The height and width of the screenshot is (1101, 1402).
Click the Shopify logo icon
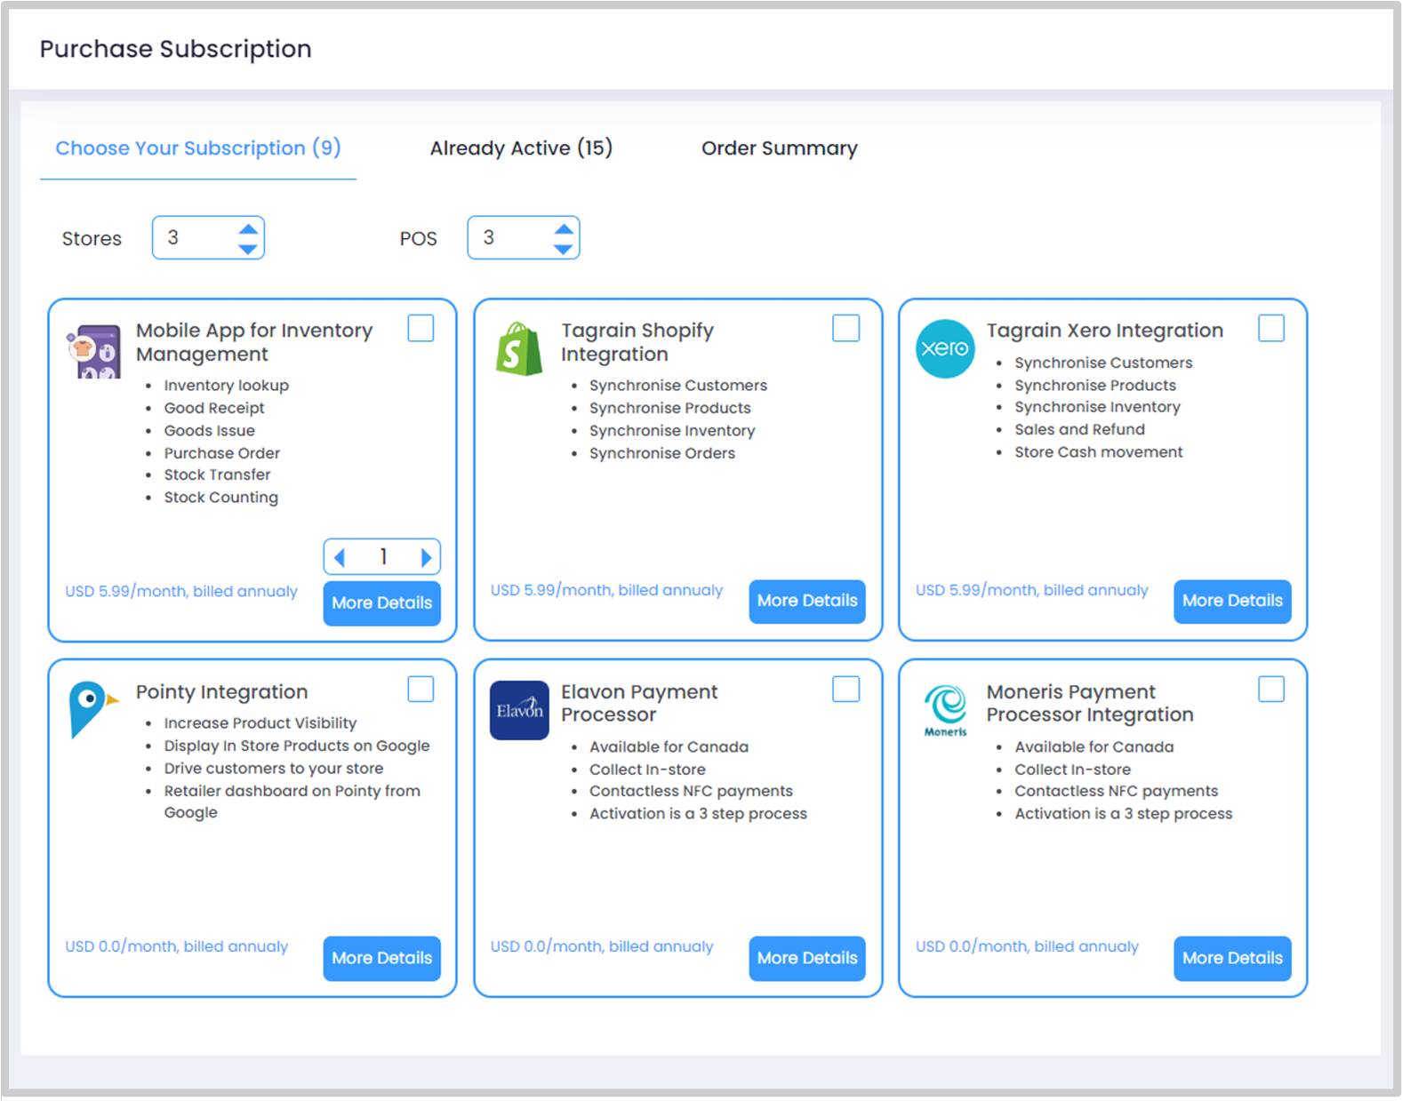519,349
